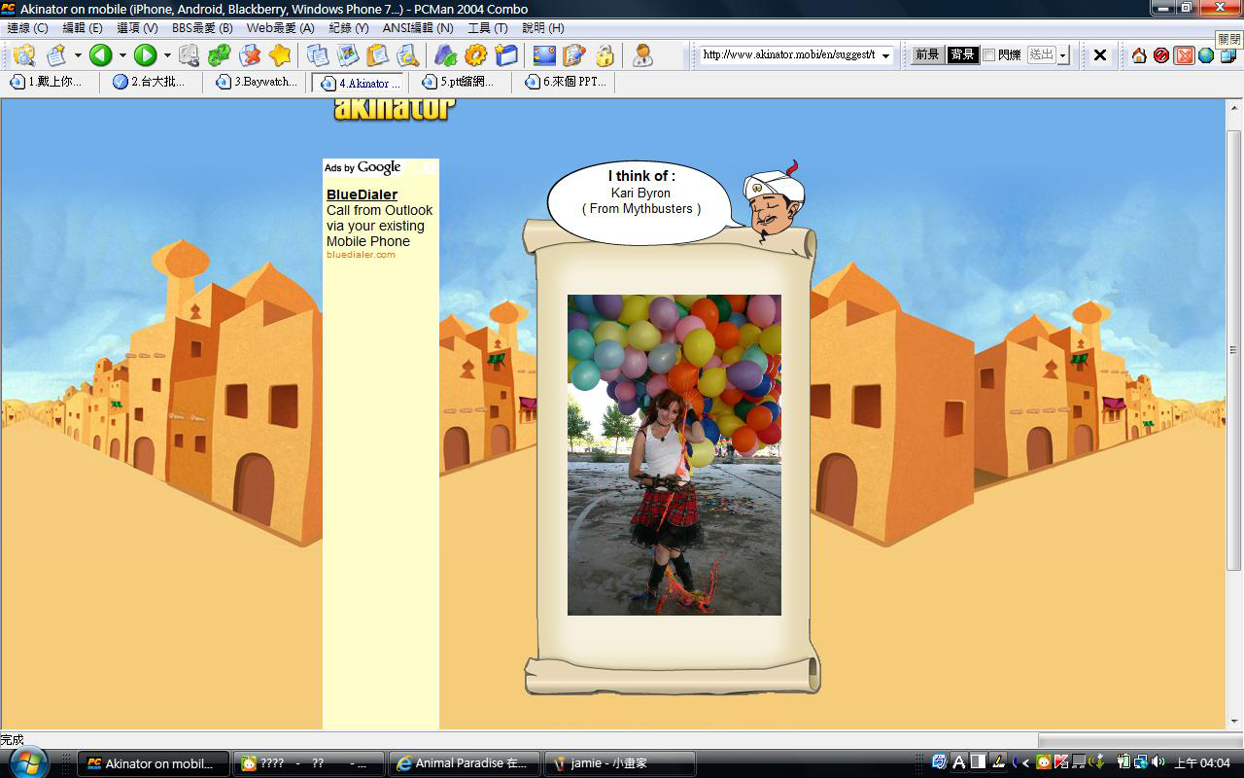Click the black X stop icon
Screen dimensions: 1244x778
coord(1100,54)
